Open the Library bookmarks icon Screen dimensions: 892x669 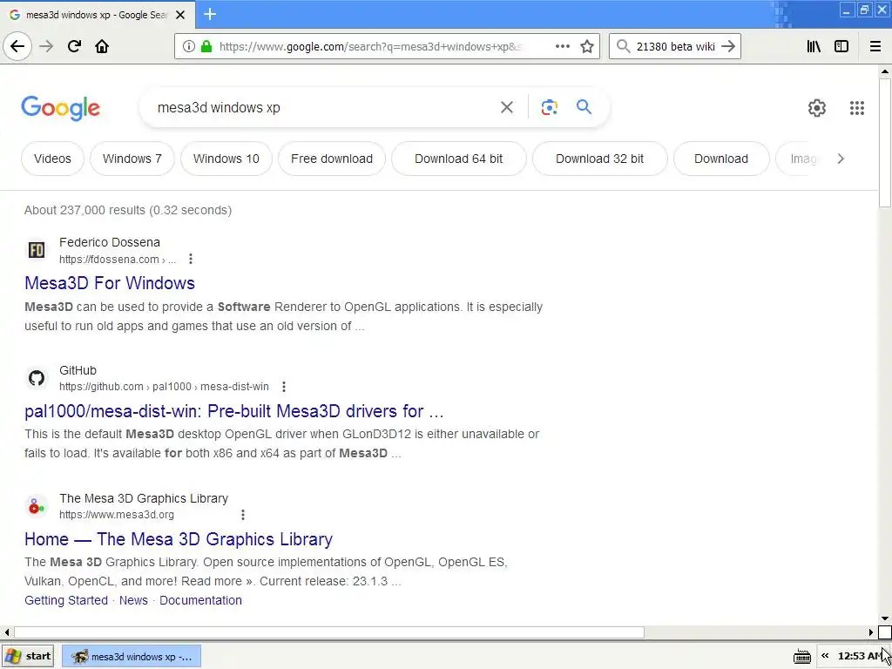pos(814,46)
